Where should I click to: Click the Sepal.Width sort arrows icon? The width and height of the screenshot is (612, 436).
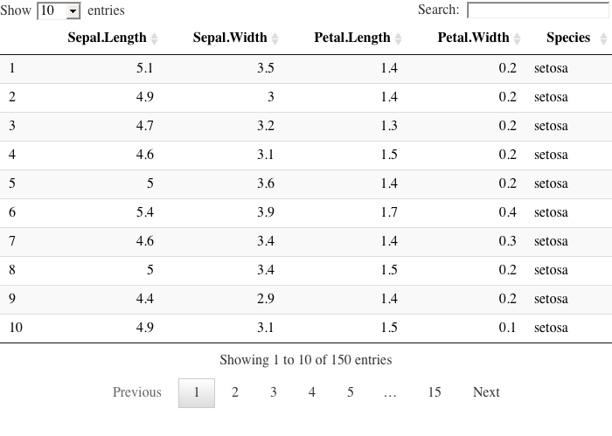(275, 38)
